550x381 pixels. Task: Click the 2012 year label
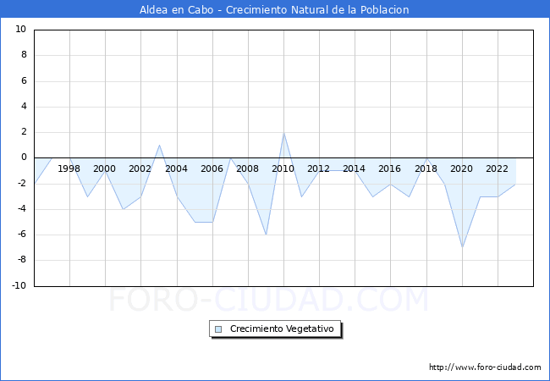318,168
